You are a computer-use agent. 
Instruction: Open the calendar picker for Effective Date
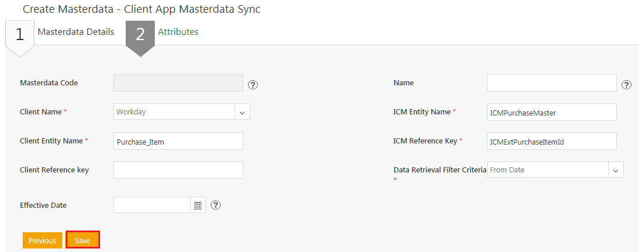click(198, 206)
